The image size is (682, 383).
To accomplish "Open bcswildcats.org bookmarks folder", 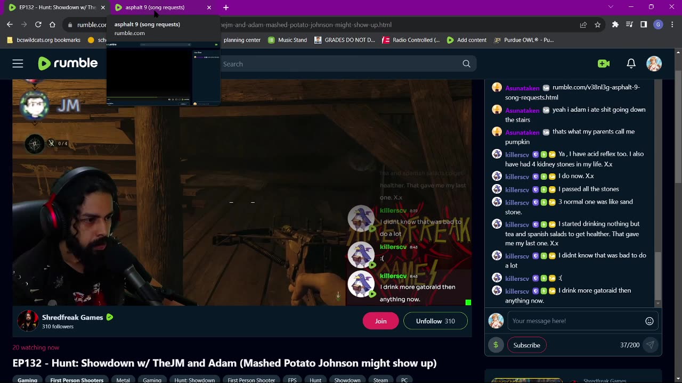I will [44, 40].
